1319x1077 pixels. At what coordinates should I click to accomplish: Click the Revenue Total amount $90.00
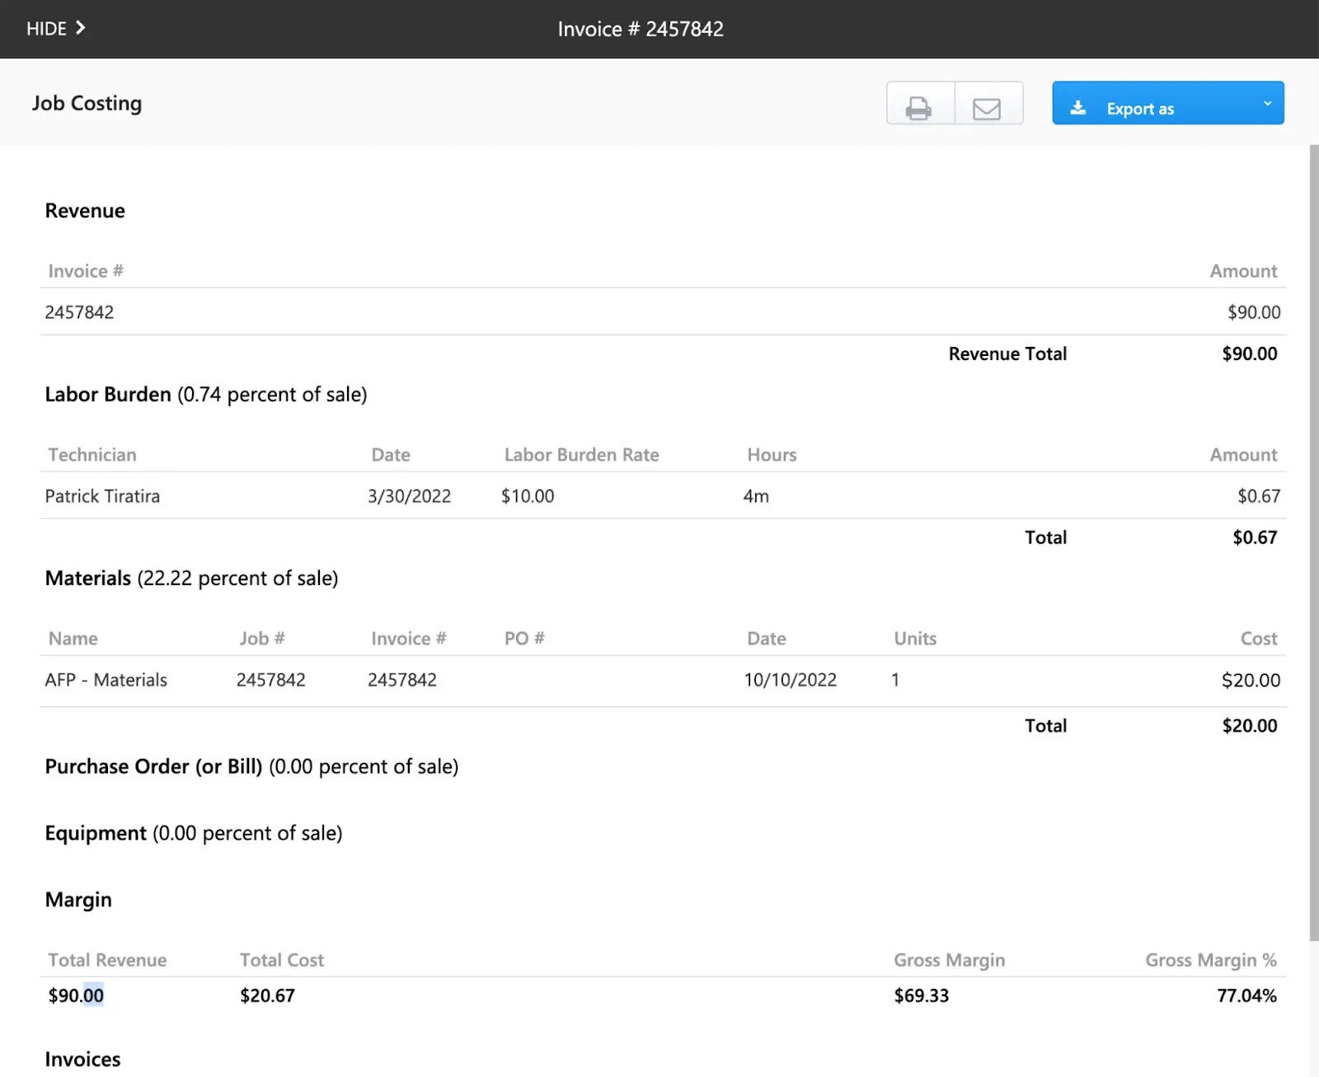pyautogui.click(x=1250, y=354)
